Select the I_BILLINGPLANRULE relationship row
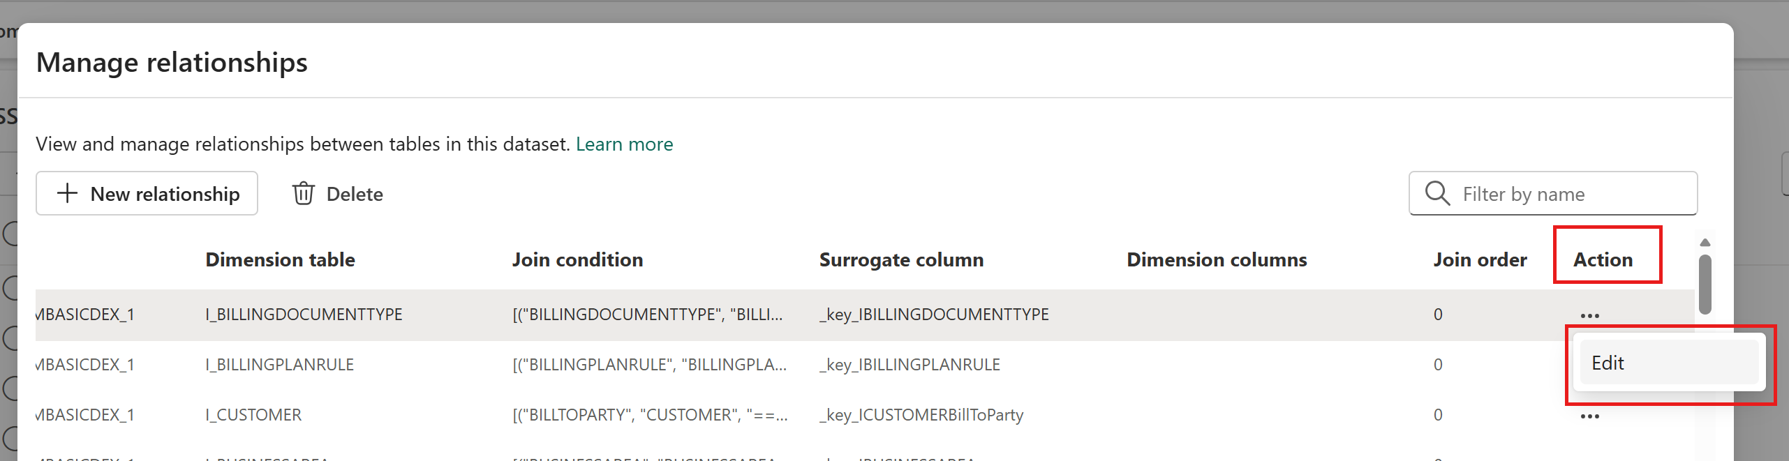Image resolution: width=1789 pixels, height=461 pixels. [865, 365]
